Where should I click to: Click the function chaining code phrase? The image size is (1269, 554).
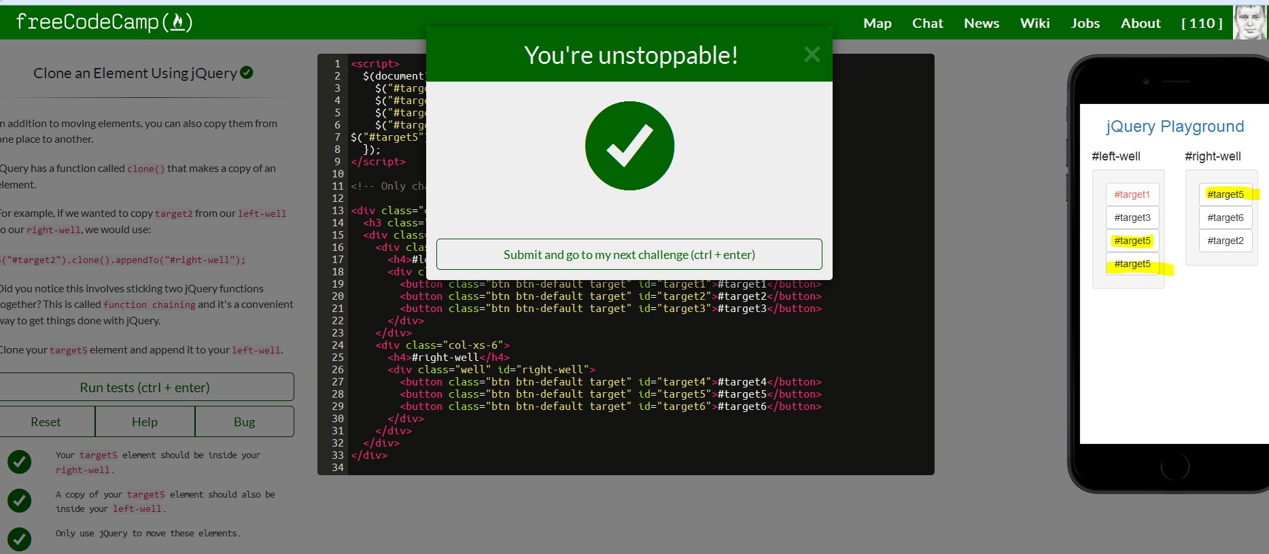pyautogui.click(x=150, y=305)
